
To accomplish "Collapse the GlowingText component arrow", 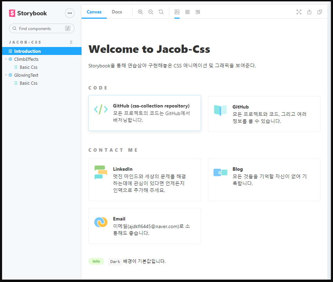I will 6,75.
